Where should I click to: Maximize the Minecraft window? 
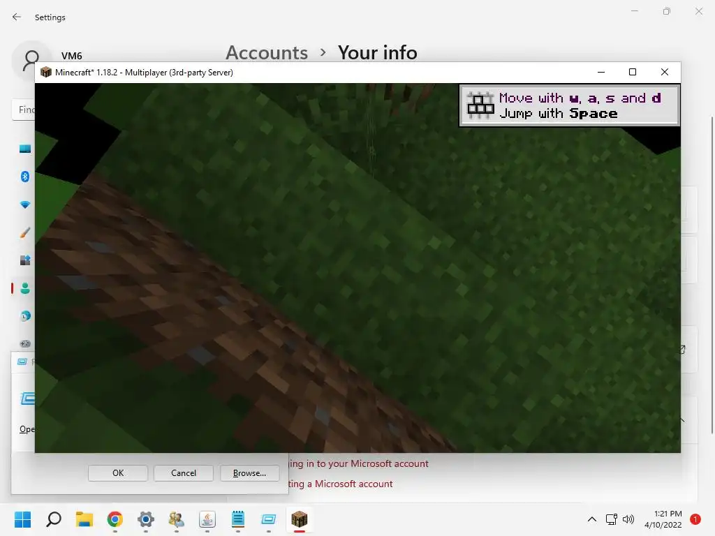point(633,72)
